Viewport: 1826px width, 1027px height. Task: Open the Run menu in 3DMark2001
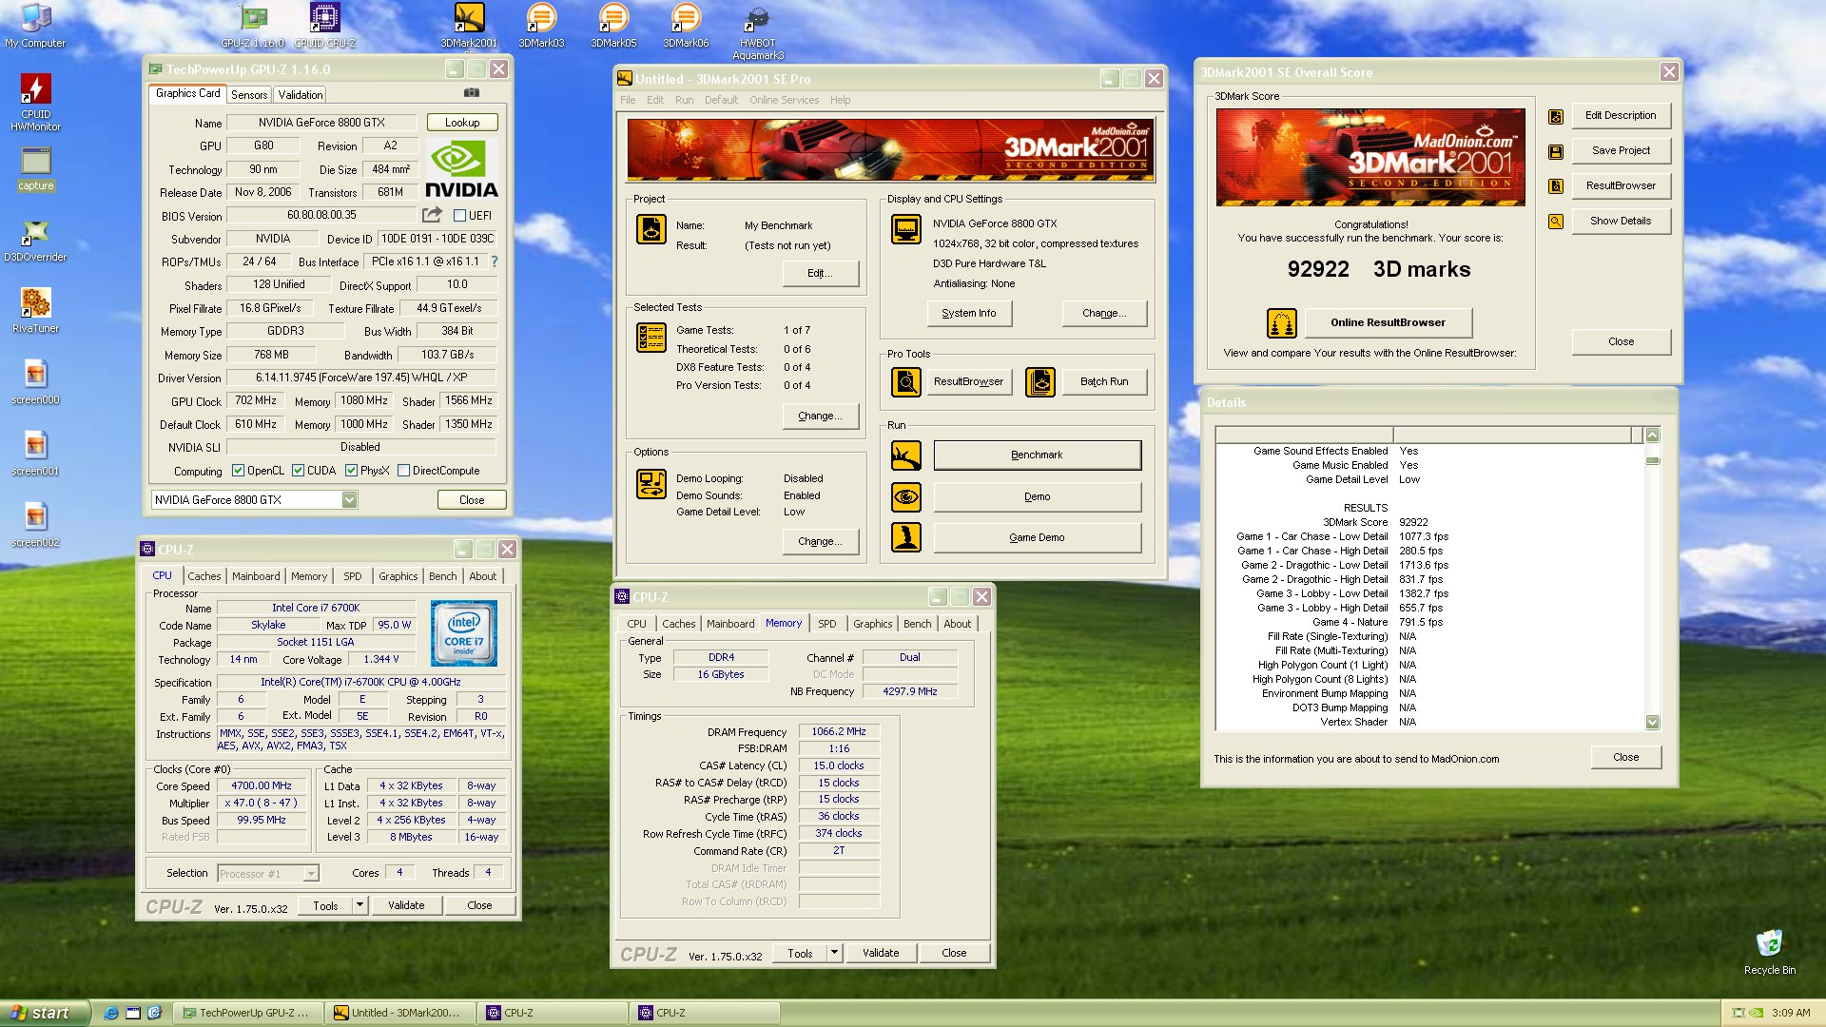pyautogui.click(x=684, y=100)
